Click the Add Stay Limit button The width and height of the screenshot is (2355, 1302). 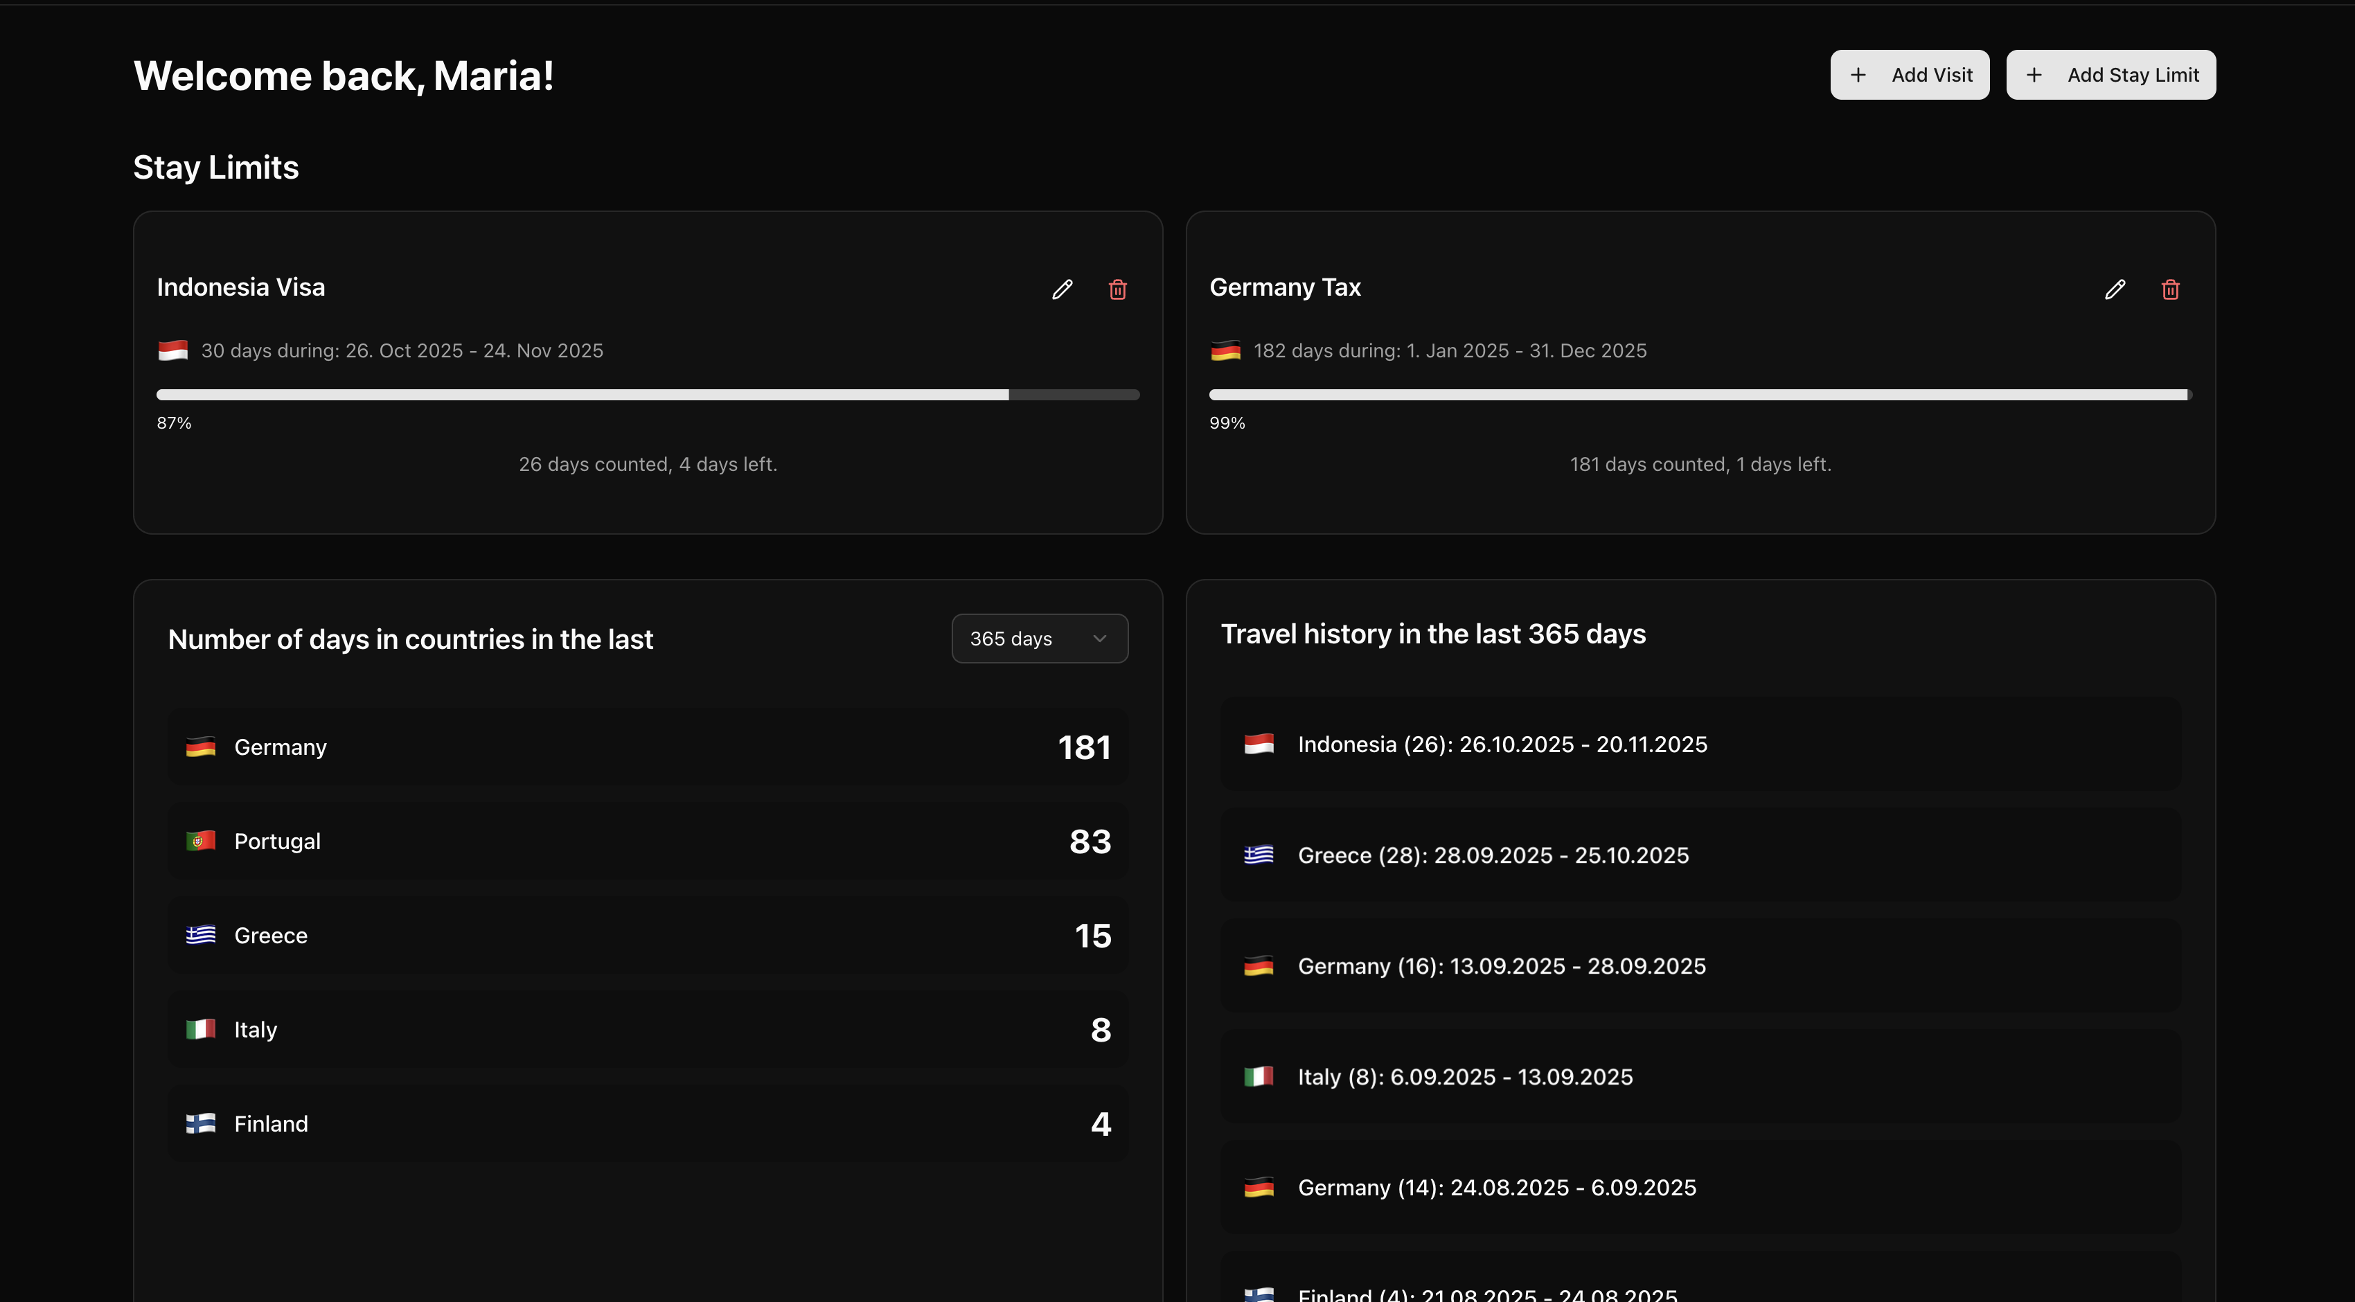pos(2111,74)
